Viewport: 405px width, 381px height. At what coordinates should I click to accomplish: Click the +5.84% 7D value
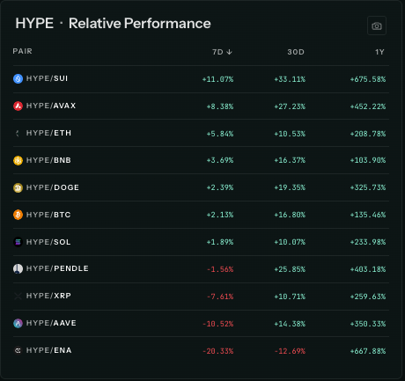220,134
